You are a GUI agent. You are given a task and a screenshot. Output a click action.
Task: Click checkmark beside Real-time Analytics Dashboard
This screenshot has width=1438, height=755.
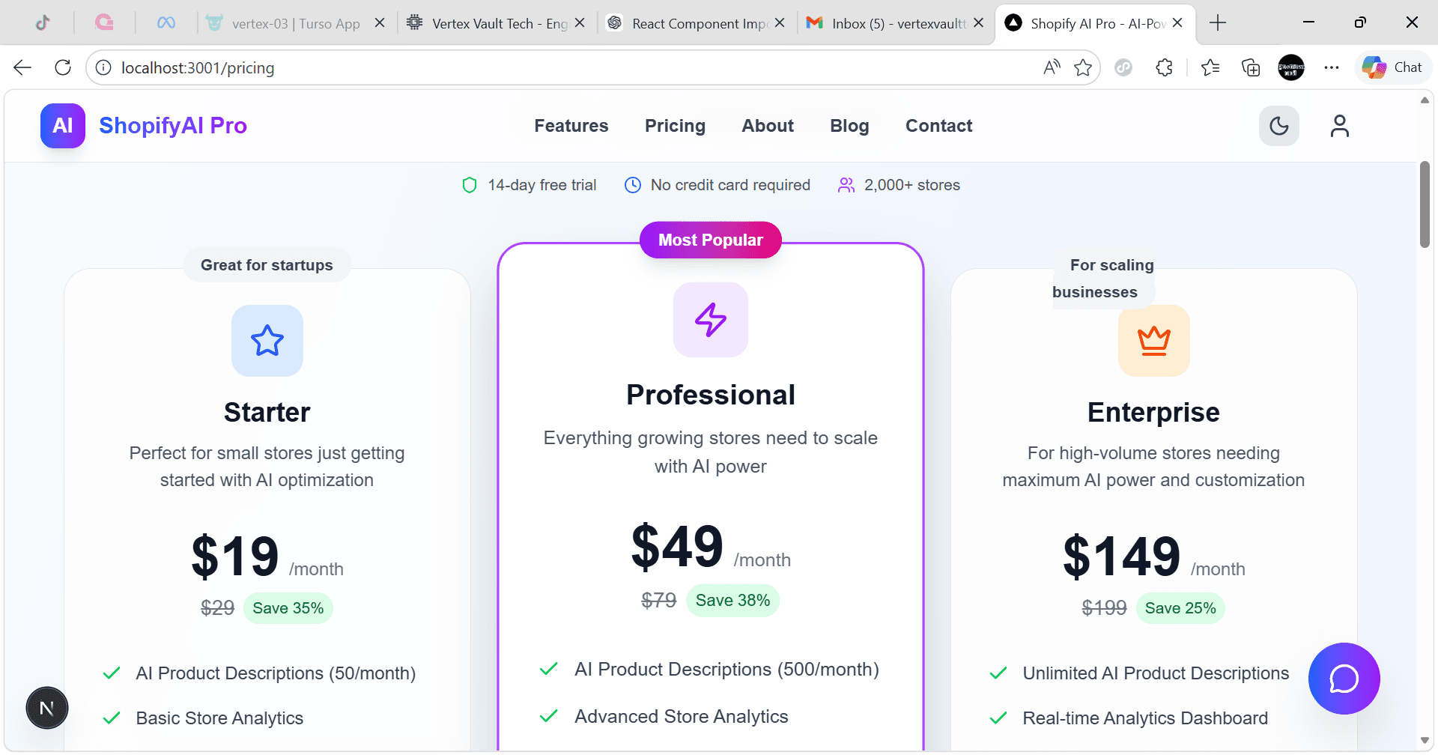998,718
